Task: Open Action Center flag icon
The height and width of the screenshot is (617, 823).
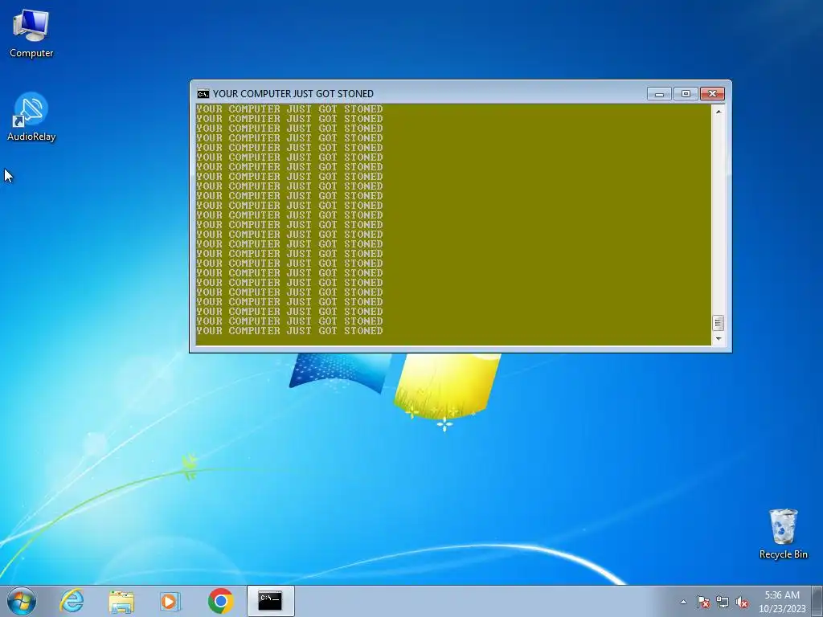Action: (703, 602)
